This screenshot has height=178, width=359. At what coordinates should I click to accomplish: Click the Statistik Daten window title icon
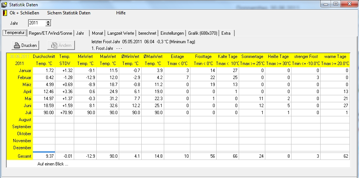(4, 4)
